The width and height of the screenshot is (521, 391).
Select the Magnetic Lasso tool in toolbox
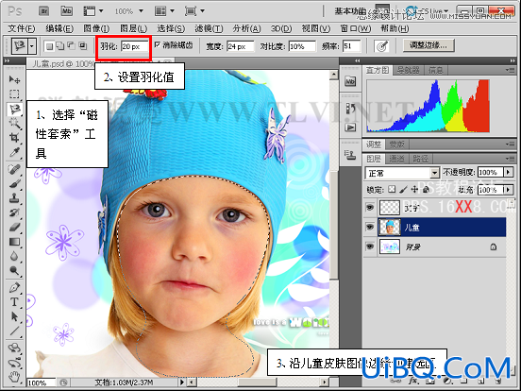point(14,109)
